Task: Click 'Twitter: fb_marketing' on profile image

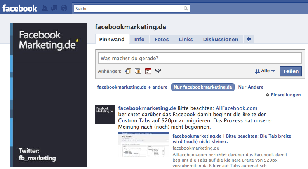Action: tap(37, 155)
